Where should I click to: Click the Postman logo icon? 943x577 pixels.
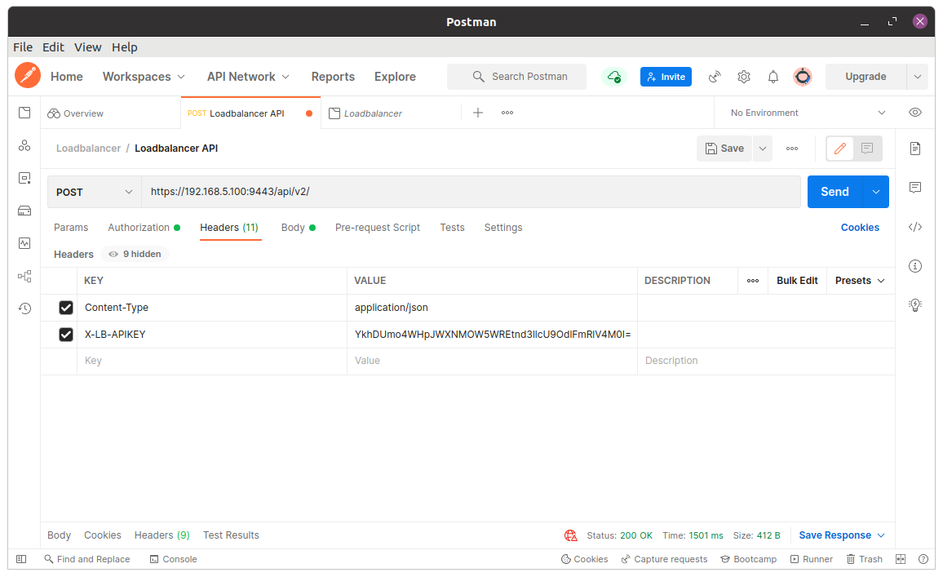28,76
